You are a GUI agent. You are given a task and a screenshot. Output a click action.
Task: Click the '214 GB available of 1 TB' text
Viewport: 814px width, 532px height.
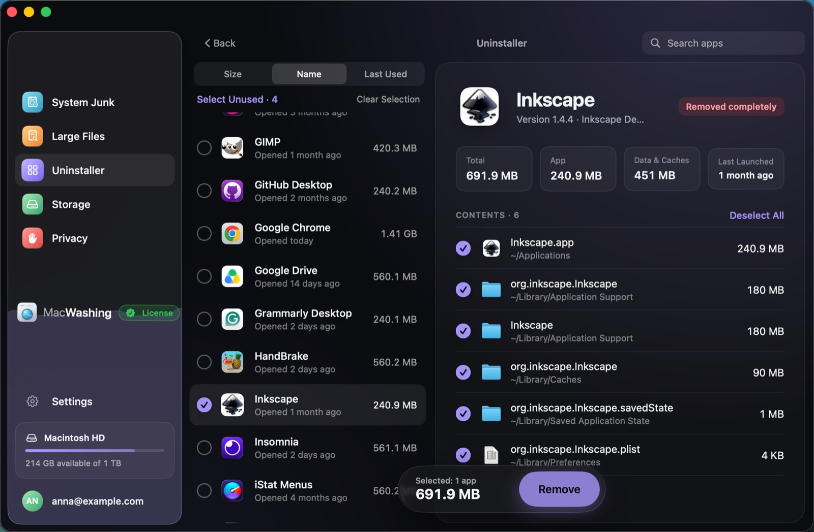pos(73,463)
